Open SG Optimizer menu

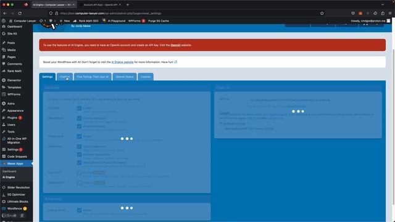tap(16, 195)
